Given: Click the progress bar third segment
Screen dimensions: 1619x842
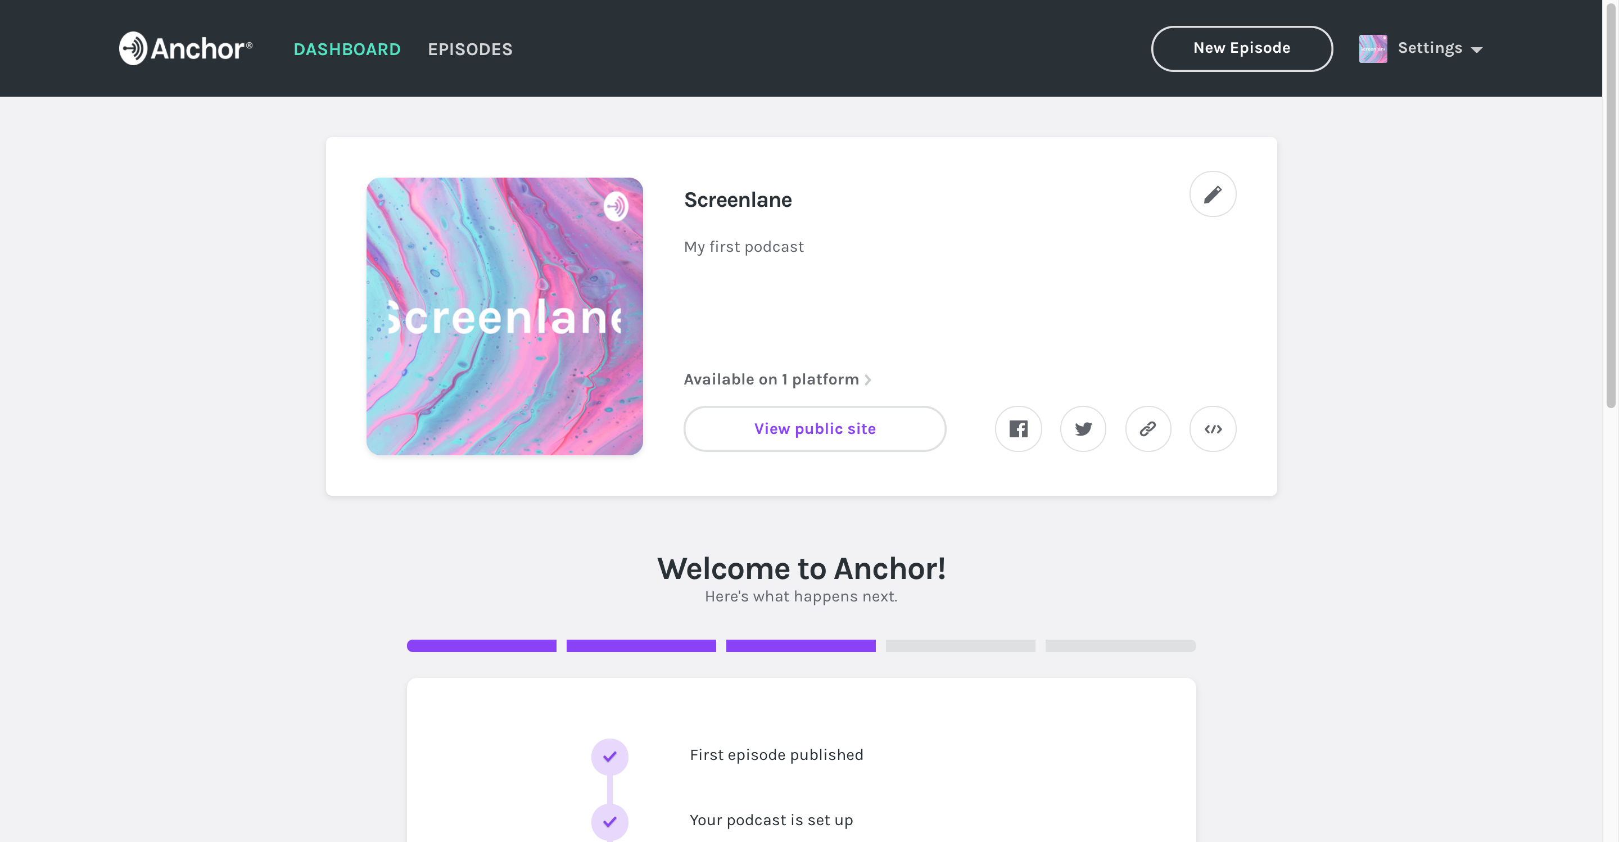Looking at the screenshot, I should [x=801, y=645].
